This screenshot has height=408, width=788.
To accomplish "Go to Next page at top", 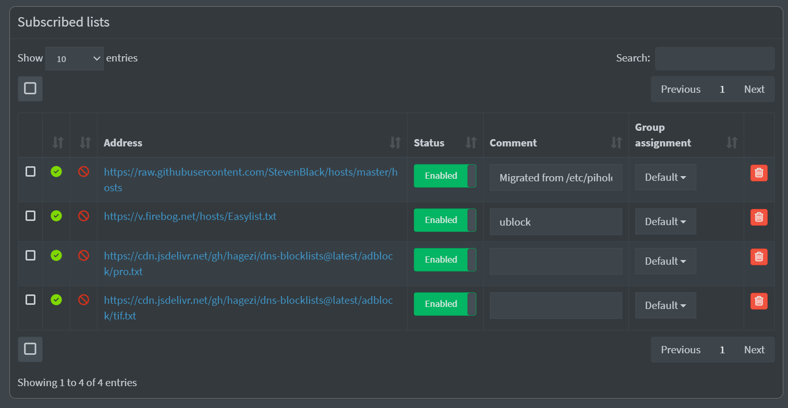I will 754,89.
